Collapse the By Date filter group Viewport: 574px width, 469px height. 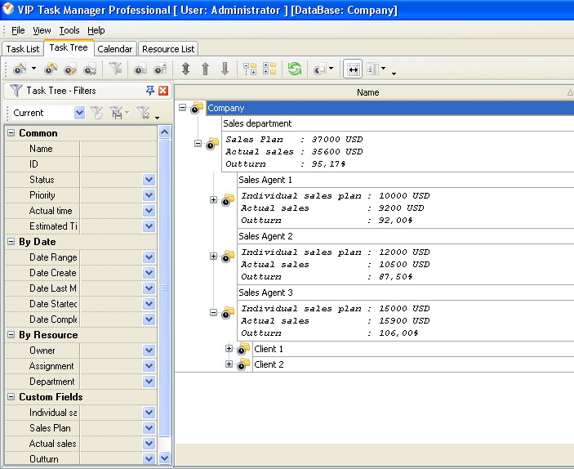(x=11, y=242)
